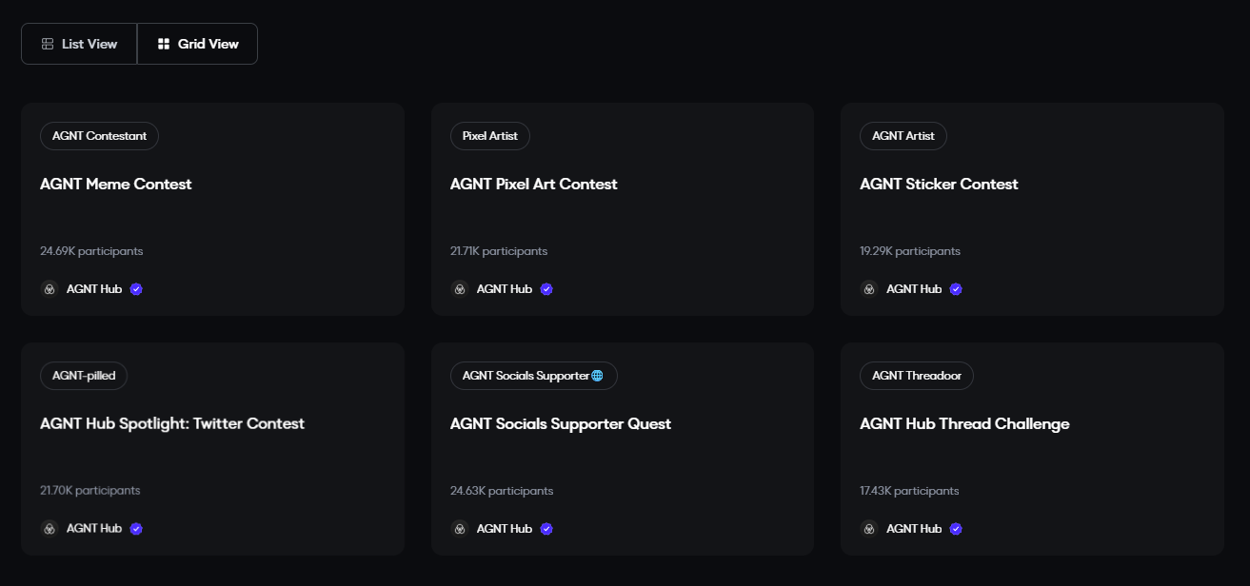The height and width of the screenshot is (586, 1250).
Task: Click the Pixel Artist badge
Action: (489, 136)
